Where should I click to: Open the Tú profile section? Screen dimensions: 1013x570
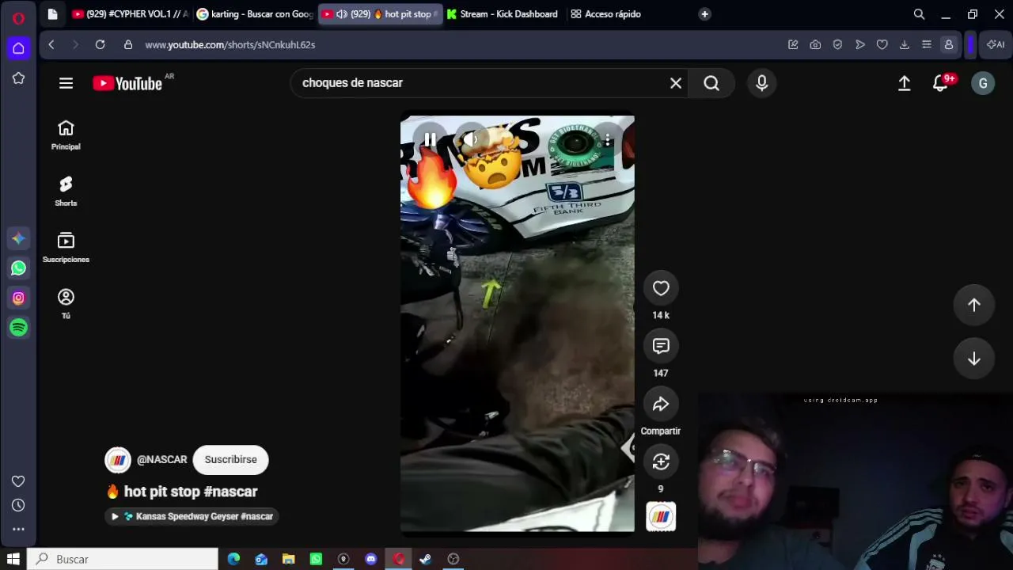[x=66, y=304]
